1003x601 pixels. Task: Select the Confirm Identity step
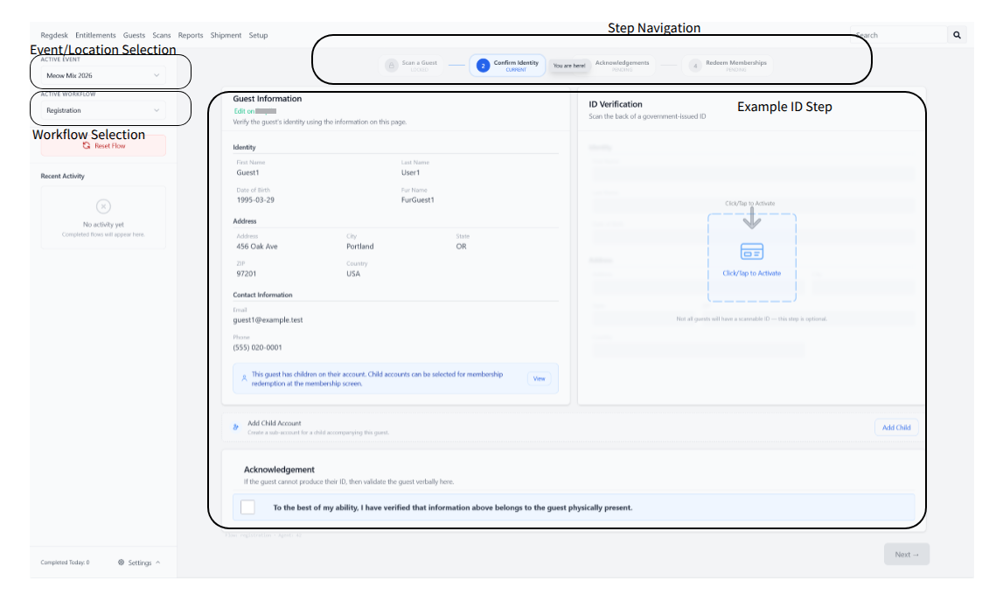[507, 66]
